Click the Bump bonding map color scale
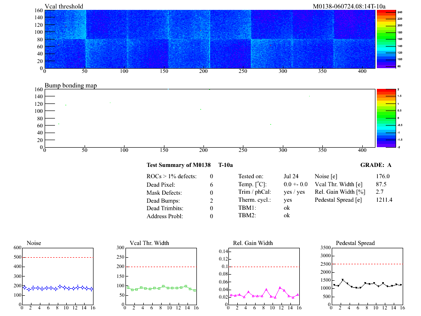 tap(386, 118)
